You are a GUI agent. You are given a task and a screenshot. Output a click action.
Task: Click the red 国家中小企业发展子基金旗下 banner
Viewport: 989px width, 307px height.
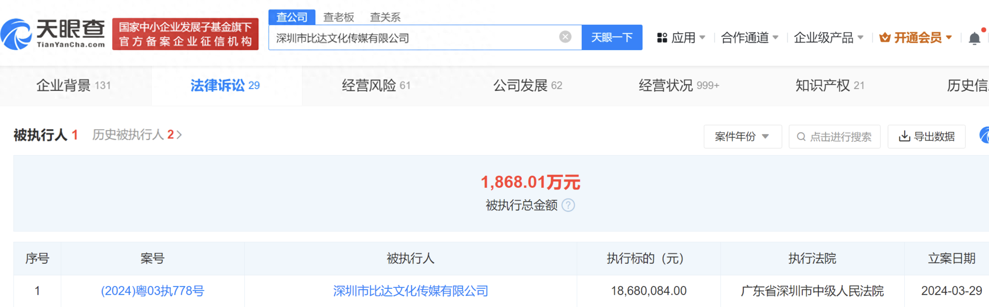(x=185, y=34)
